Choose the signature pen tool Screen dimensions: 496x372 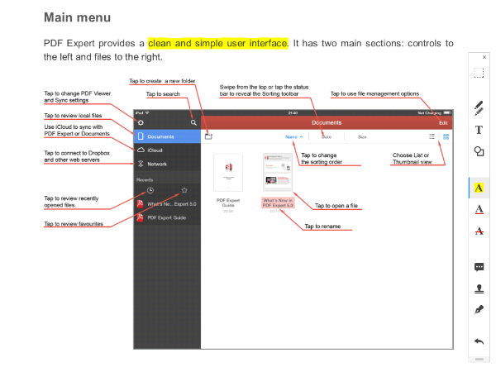coord(479,310)
